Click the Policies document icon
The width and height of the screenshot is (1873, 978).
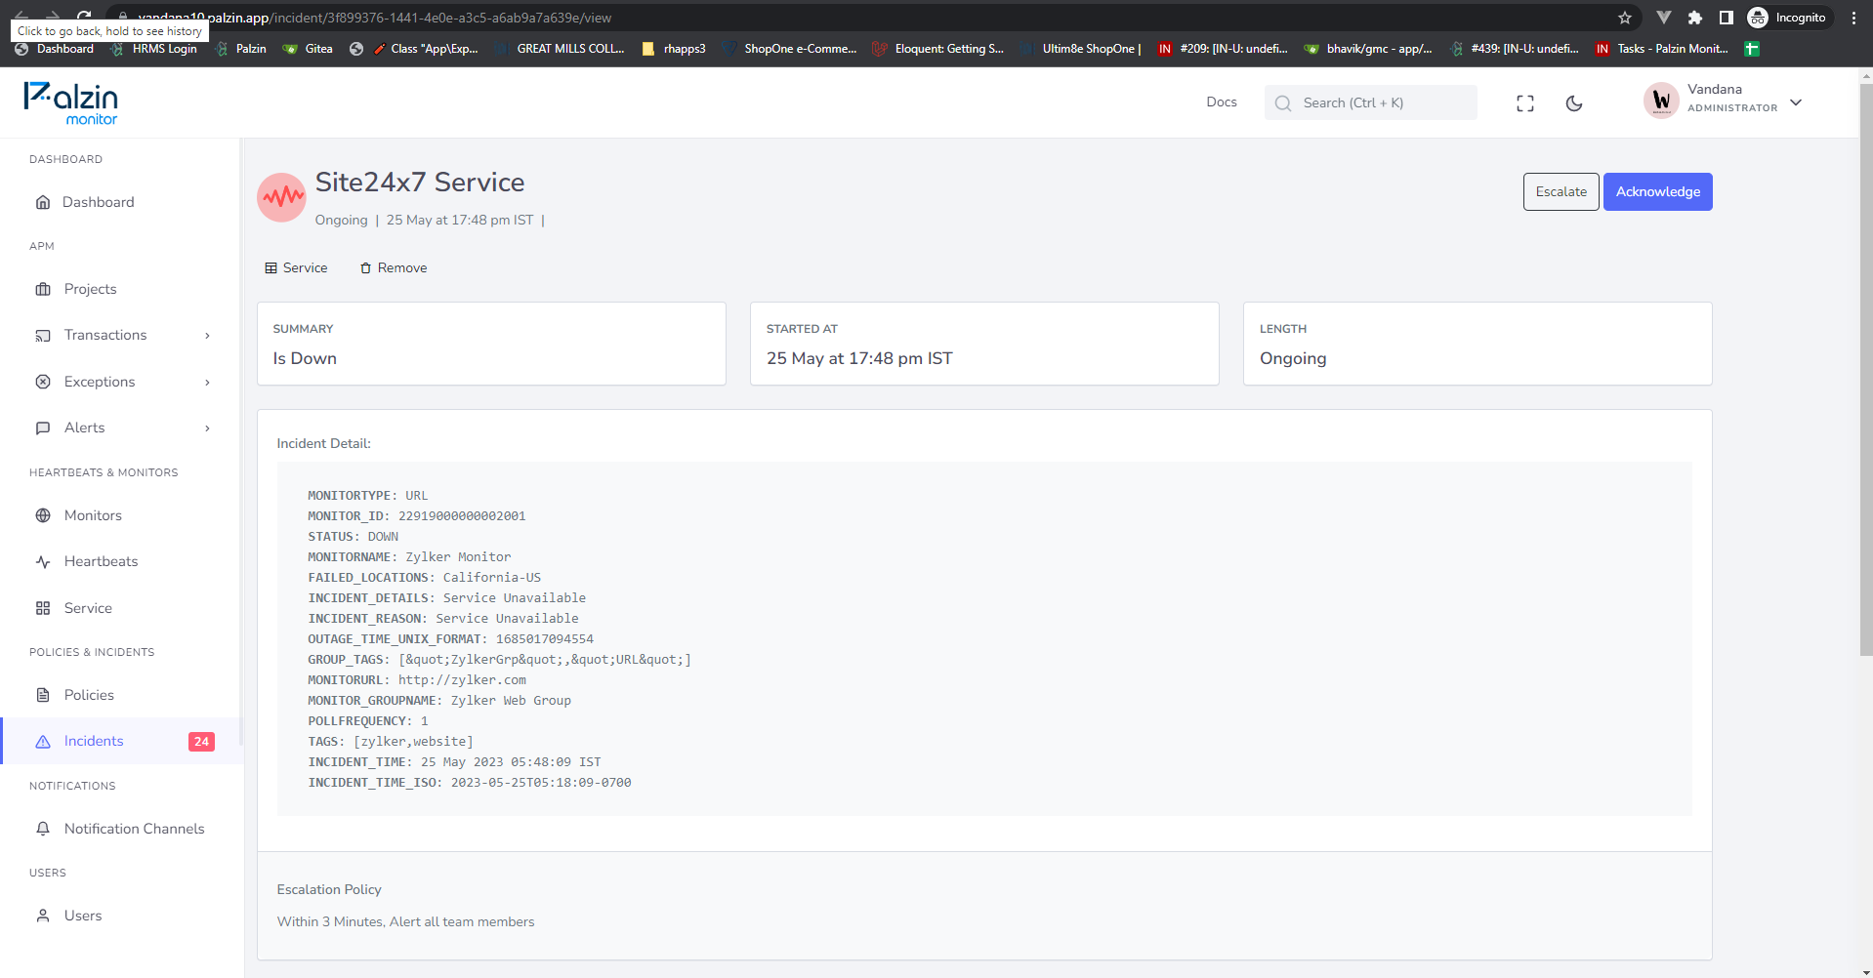(43, 695)
